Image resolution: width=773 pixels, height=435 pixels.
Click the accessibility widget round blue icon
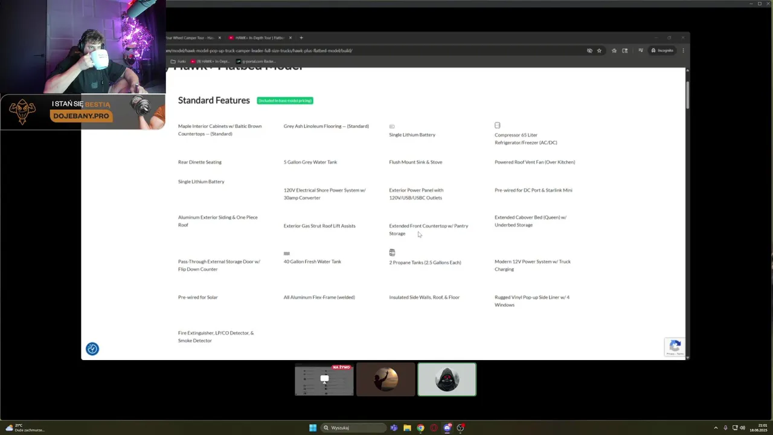[92, 349]
